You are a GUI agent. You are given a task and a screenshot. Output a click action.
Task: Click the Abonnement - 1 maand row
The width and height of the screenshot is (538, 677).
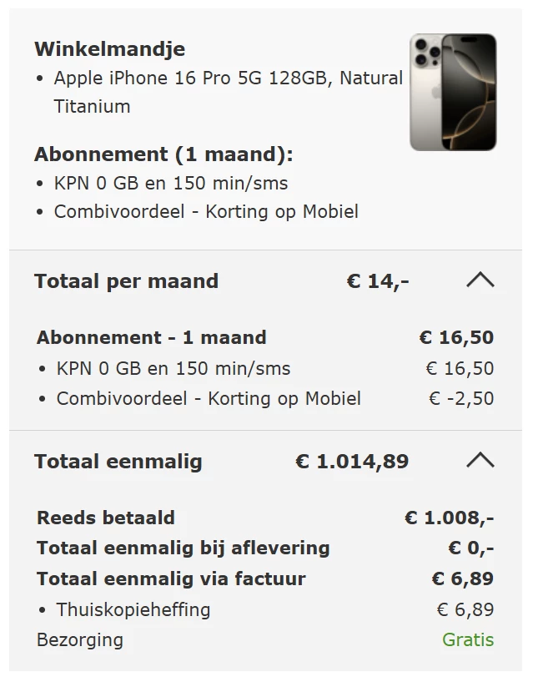[152, 338]
